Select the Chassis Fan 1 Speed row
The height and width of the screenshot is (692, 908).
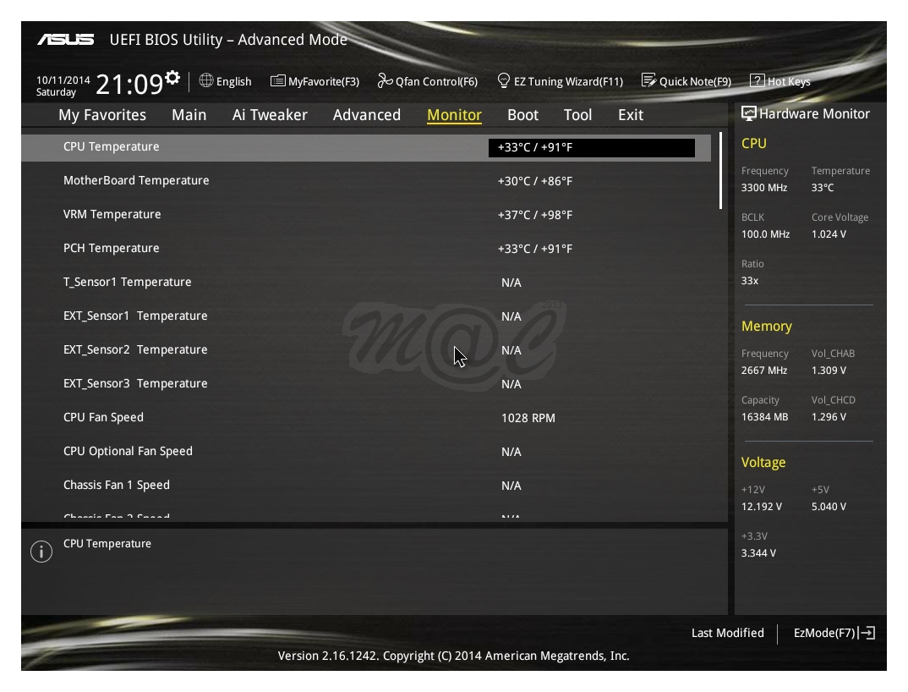point(366,485)
